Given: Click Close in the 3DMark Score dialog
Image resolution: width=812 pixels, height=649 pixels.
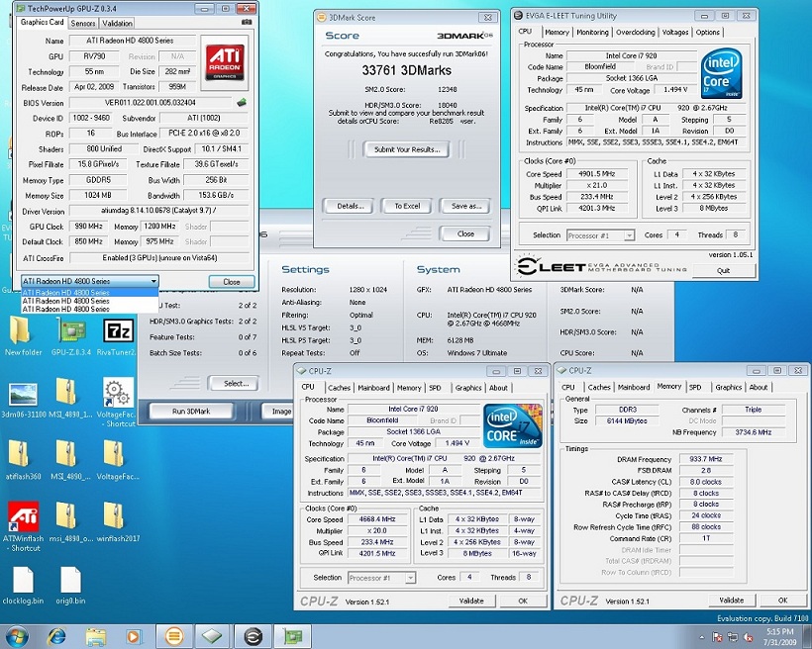Looking at the screenshot, I should click(465, 233).
